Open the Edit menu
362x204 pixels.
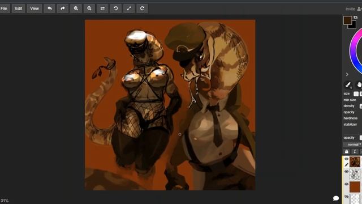19,8
